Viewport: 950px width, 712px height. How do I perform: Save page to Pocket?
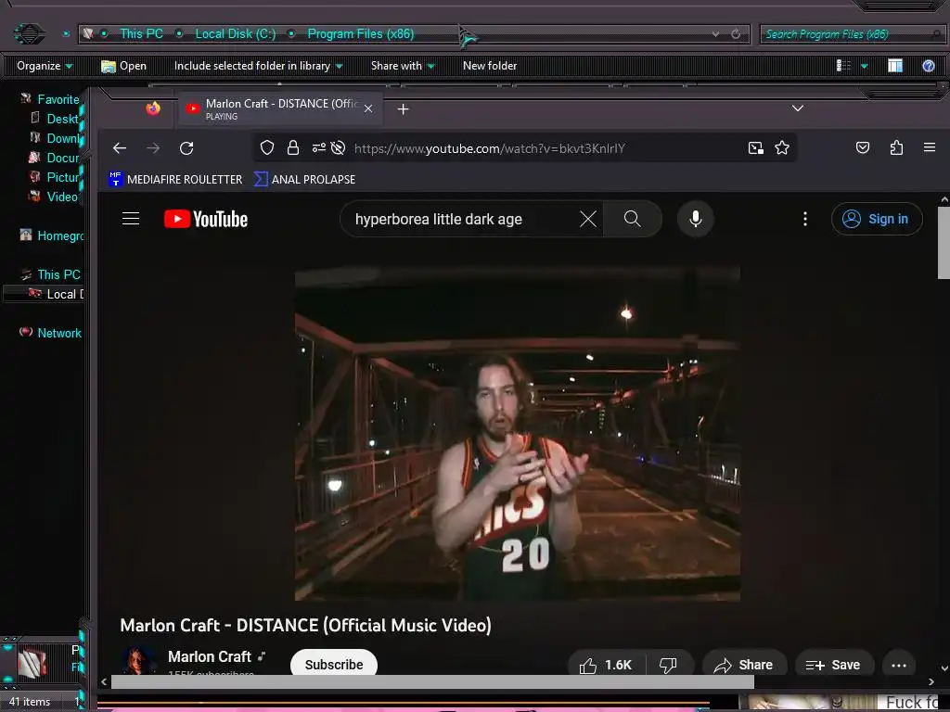coord(863,147)
